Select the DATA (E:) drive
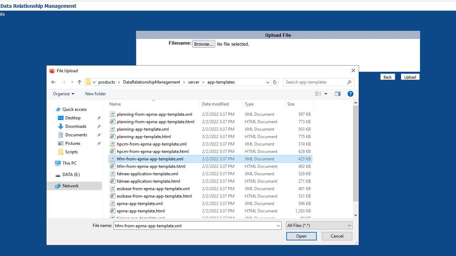 point(71,175)
